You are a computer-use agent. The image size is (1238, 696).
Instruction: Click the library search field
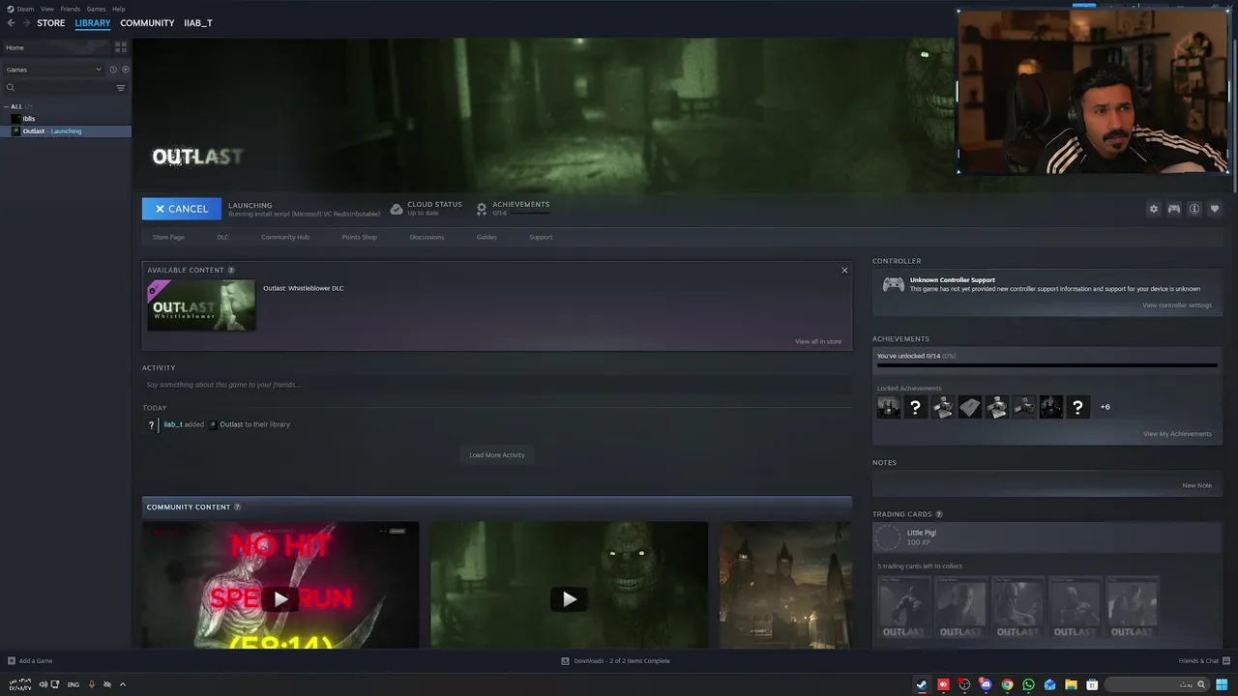pyautogui.click(x=58, y=88)
